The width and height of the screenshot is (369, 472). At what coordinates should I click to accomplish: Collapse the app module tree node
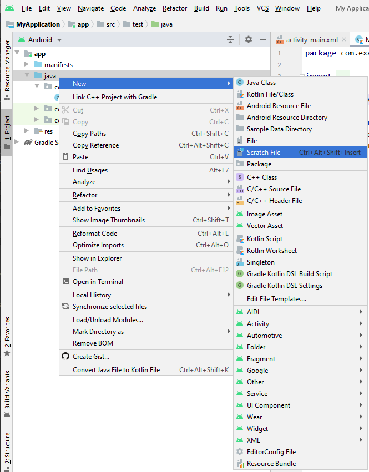tap(17, 54)
